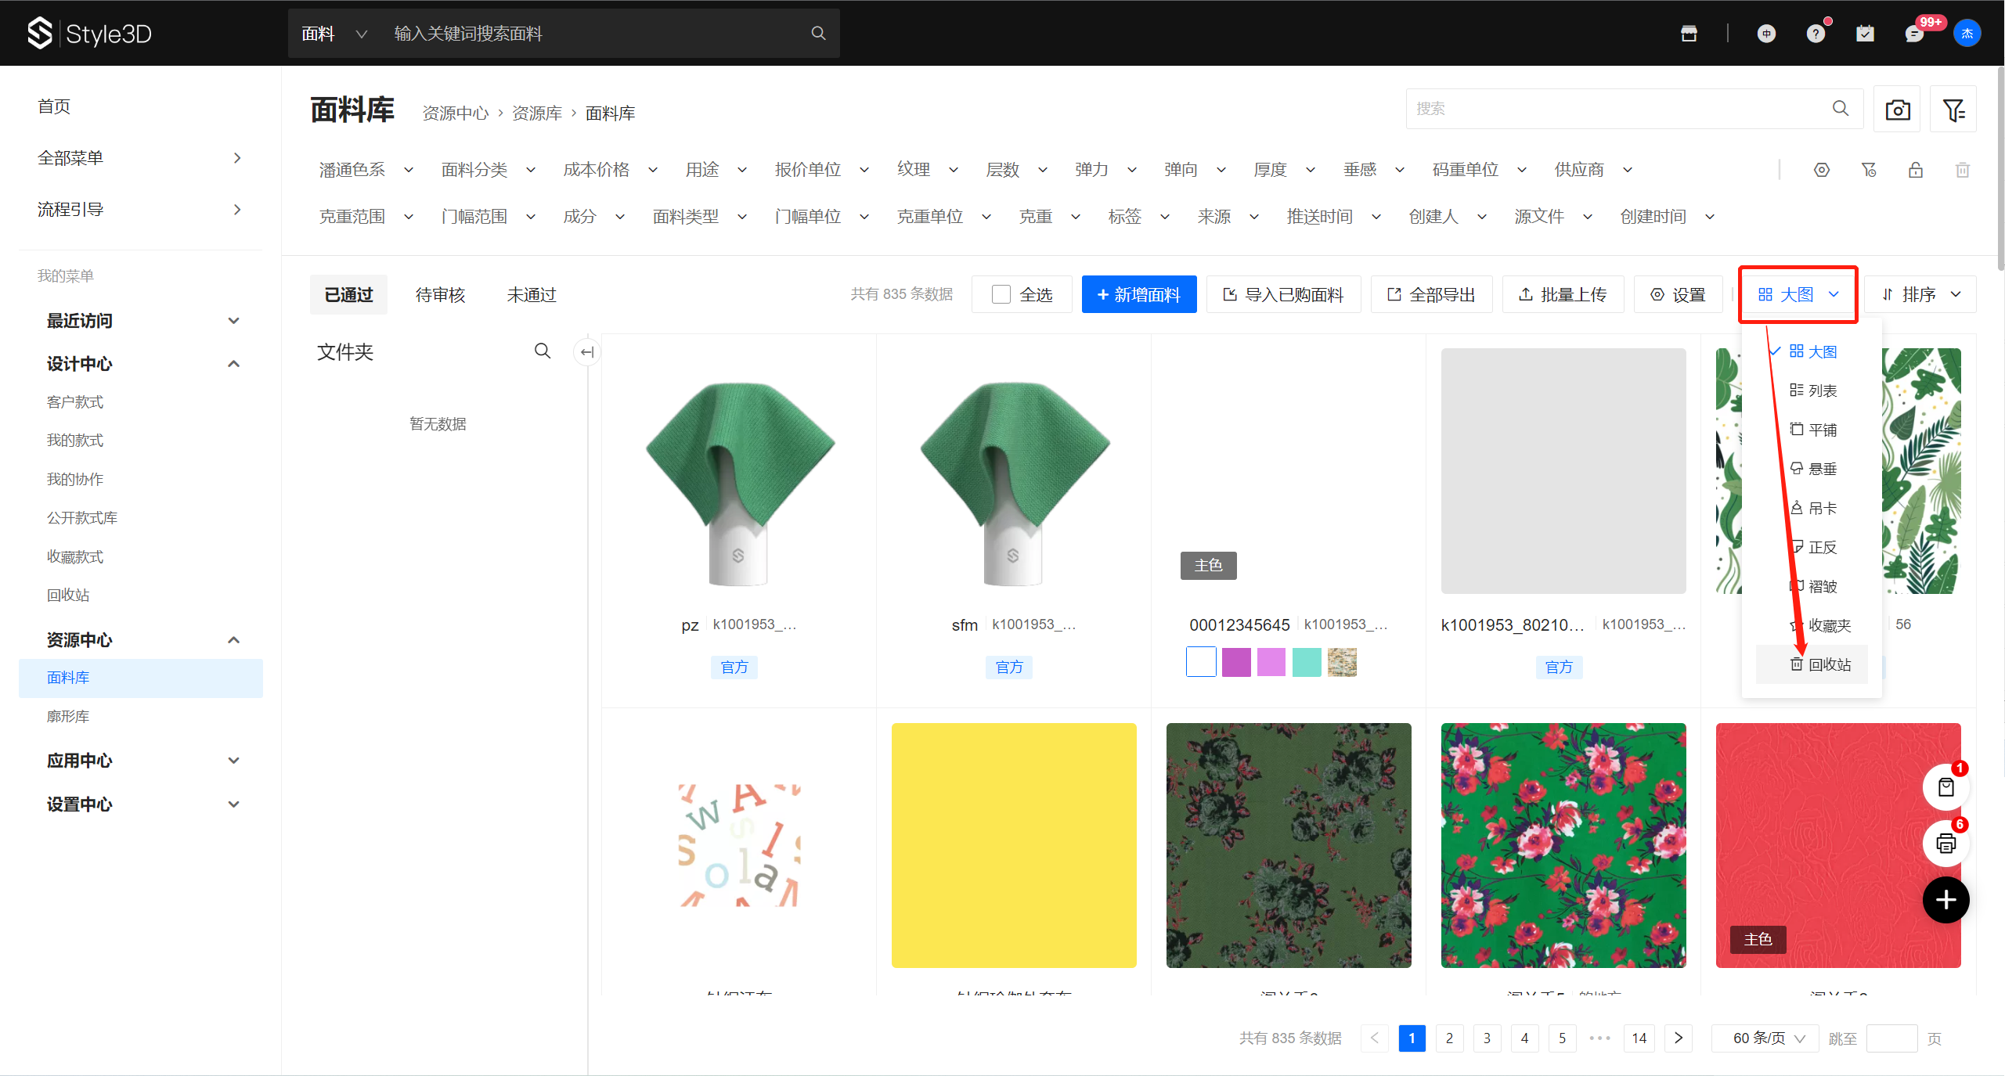Viewport: 2005px width, 1076px height.
Task: Open the help question-mark icon
Action: pos(1816,34)
